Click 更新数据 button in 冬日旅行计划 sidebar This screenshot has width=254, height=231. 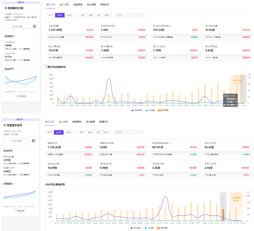(21, 96)
